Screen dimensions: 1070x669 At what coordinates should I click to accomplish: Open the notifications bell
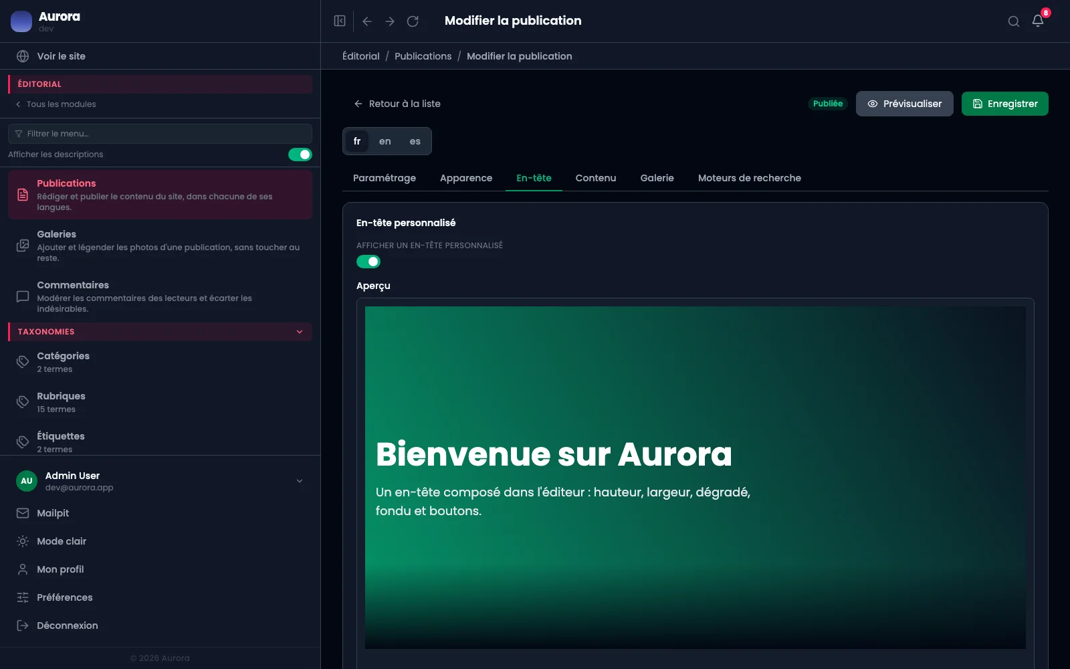coord(1038,21)
